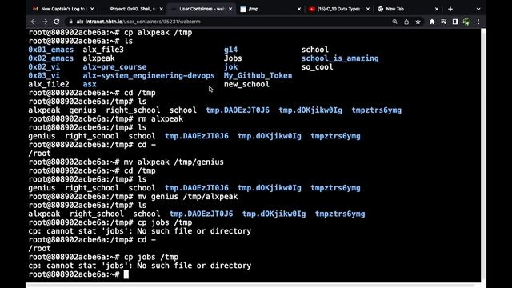Viewport: 512px width, 288px height.
Task: Open the Chrome profile avatar
Action: (x=466, y=22)
